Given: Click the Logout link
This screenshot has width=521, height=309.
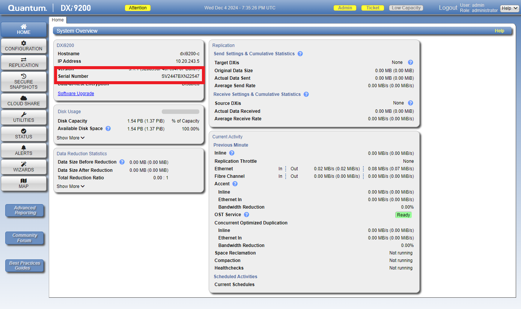Looking at the screenshot, I should pyautogui.click(x=448, y=8).
